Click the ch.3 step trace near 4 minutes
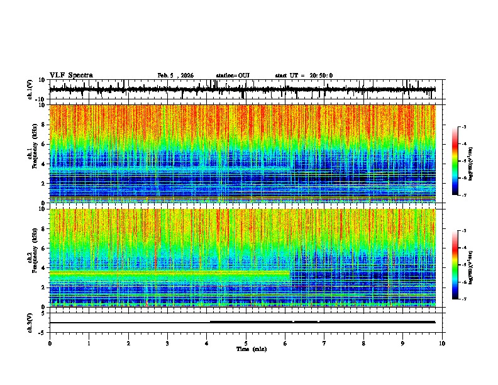Screen dimensions: 498x385 tap(210, 322)
